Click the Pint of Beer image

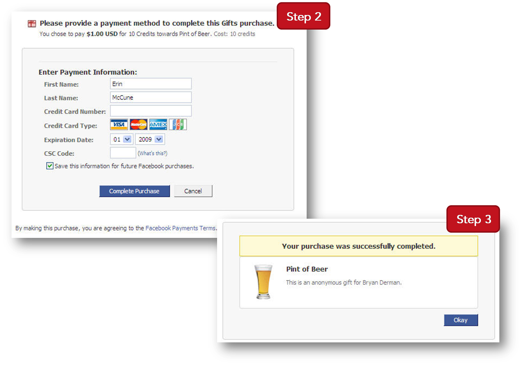coord(263,282)
